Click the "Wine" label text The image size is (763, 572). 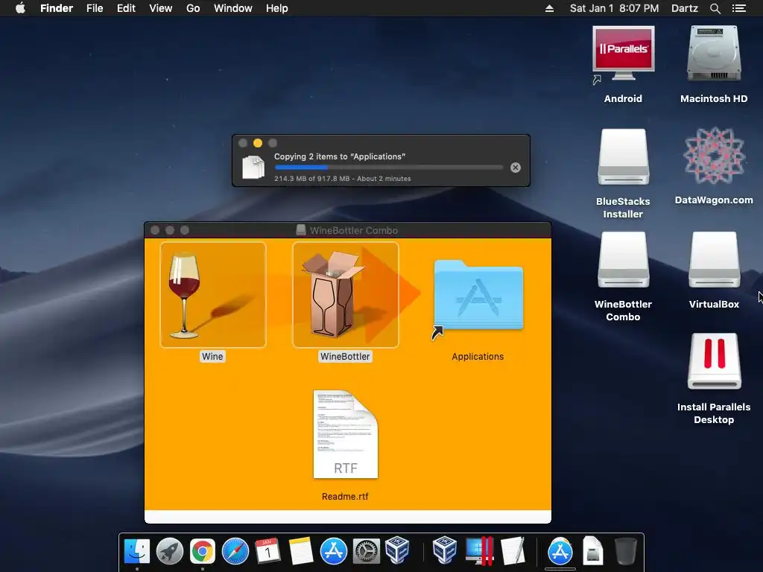tap(212, 357)
